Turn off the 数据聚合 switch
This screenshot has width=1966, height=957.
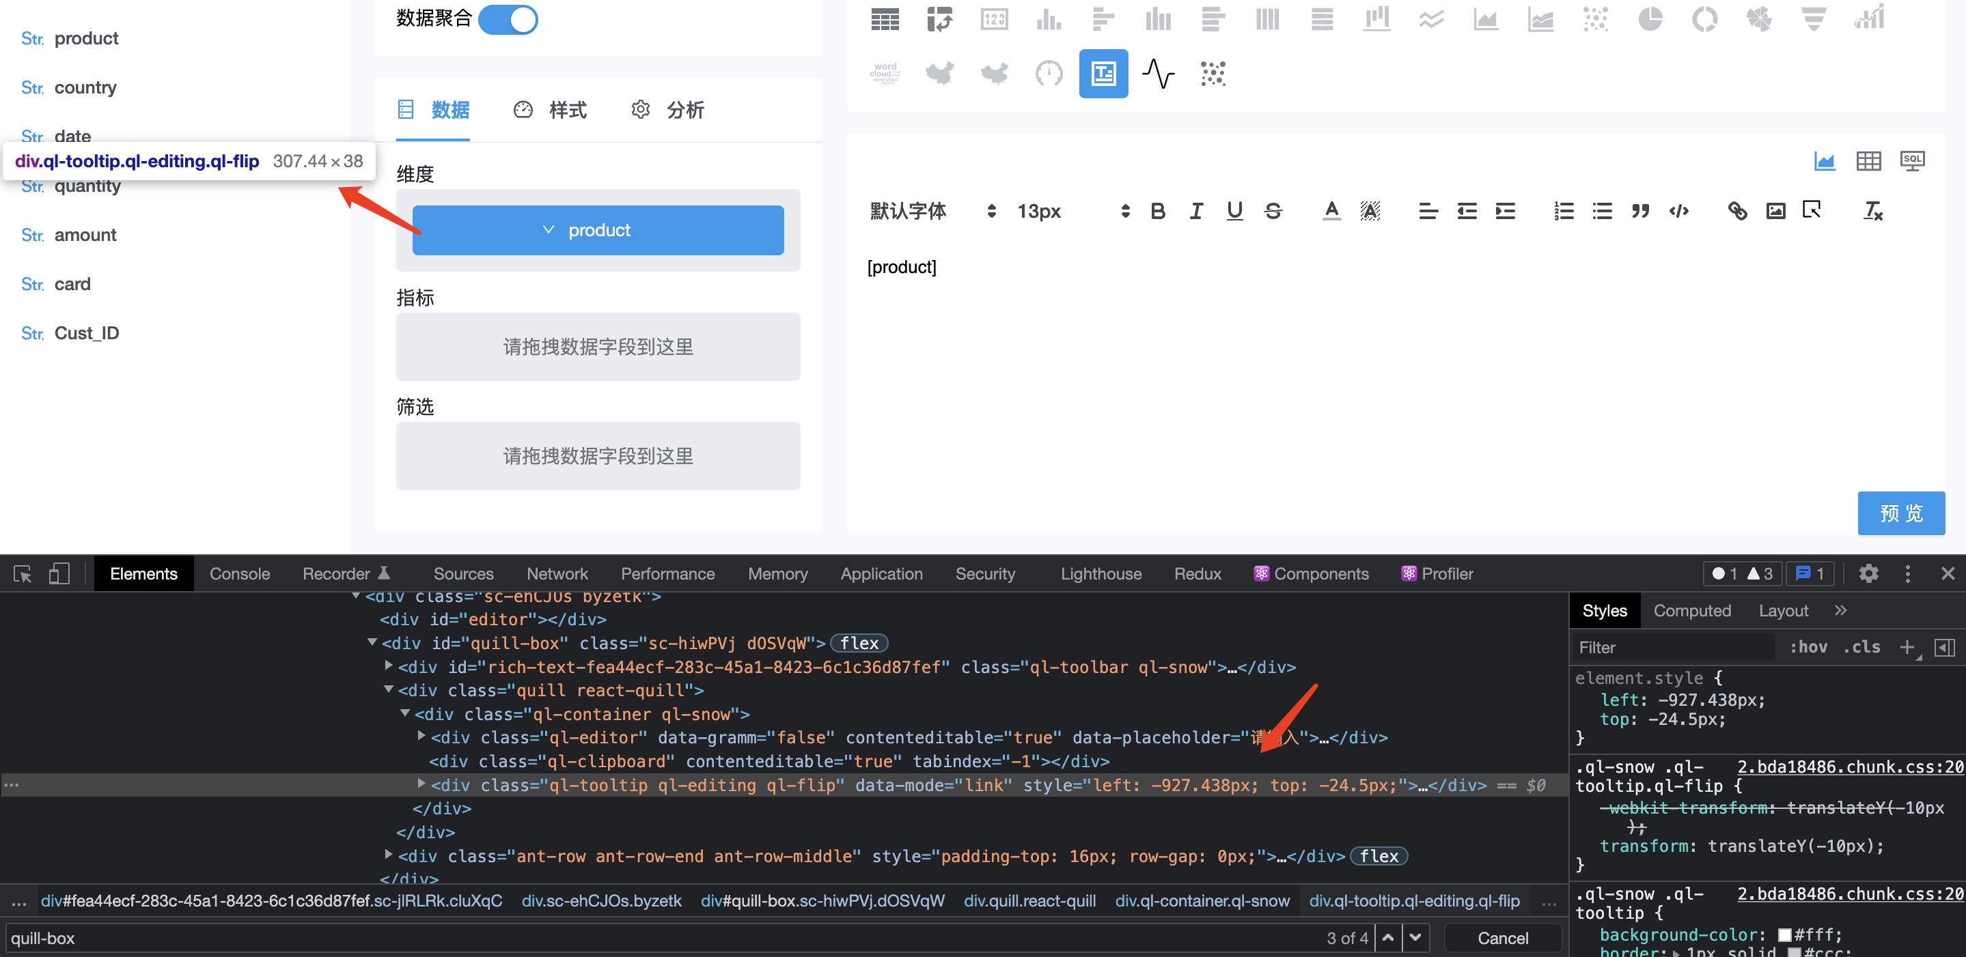tap(508, 20)
